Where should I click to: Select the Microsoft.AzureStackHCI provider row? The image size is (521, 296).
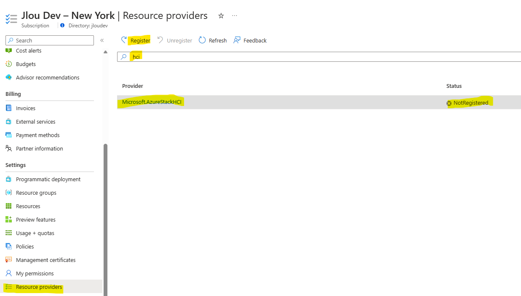(x=319, y=102)
